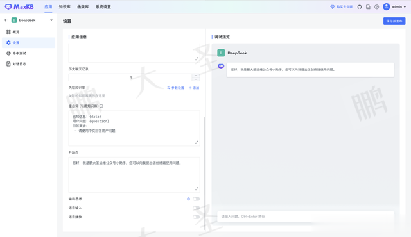Toggle the 输出思考 switch
This screenshot has height=237, width=411.
pyautogui.click(x=196, y=199)
